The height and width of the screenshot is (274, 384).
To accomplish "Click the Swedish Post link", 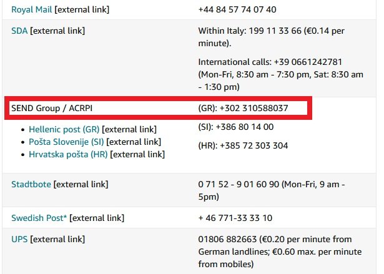I will click(x=39, y=218).
